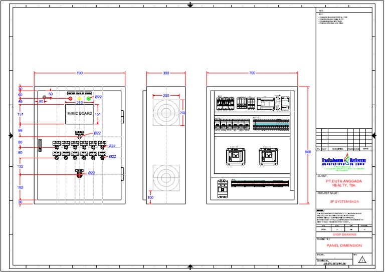The width and height of the screenshot is (385, 272).
Task: Click the 192 dimension on left side
Action: point(20,187)
